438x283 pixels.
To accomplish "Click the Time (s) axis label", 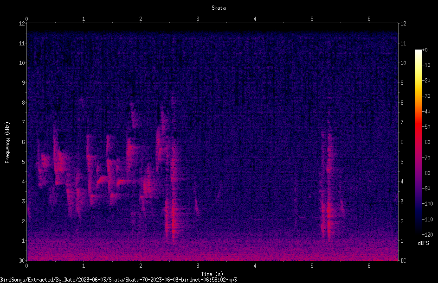I will tap(212, 274).
